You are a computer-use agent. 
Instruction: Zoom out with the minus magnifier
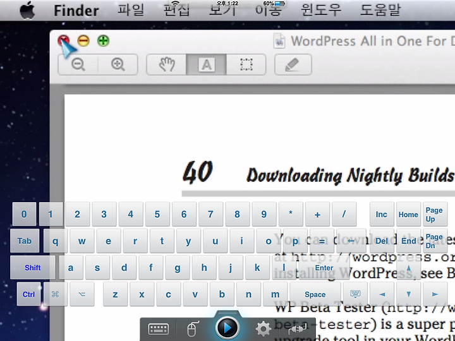pos(78,64)
